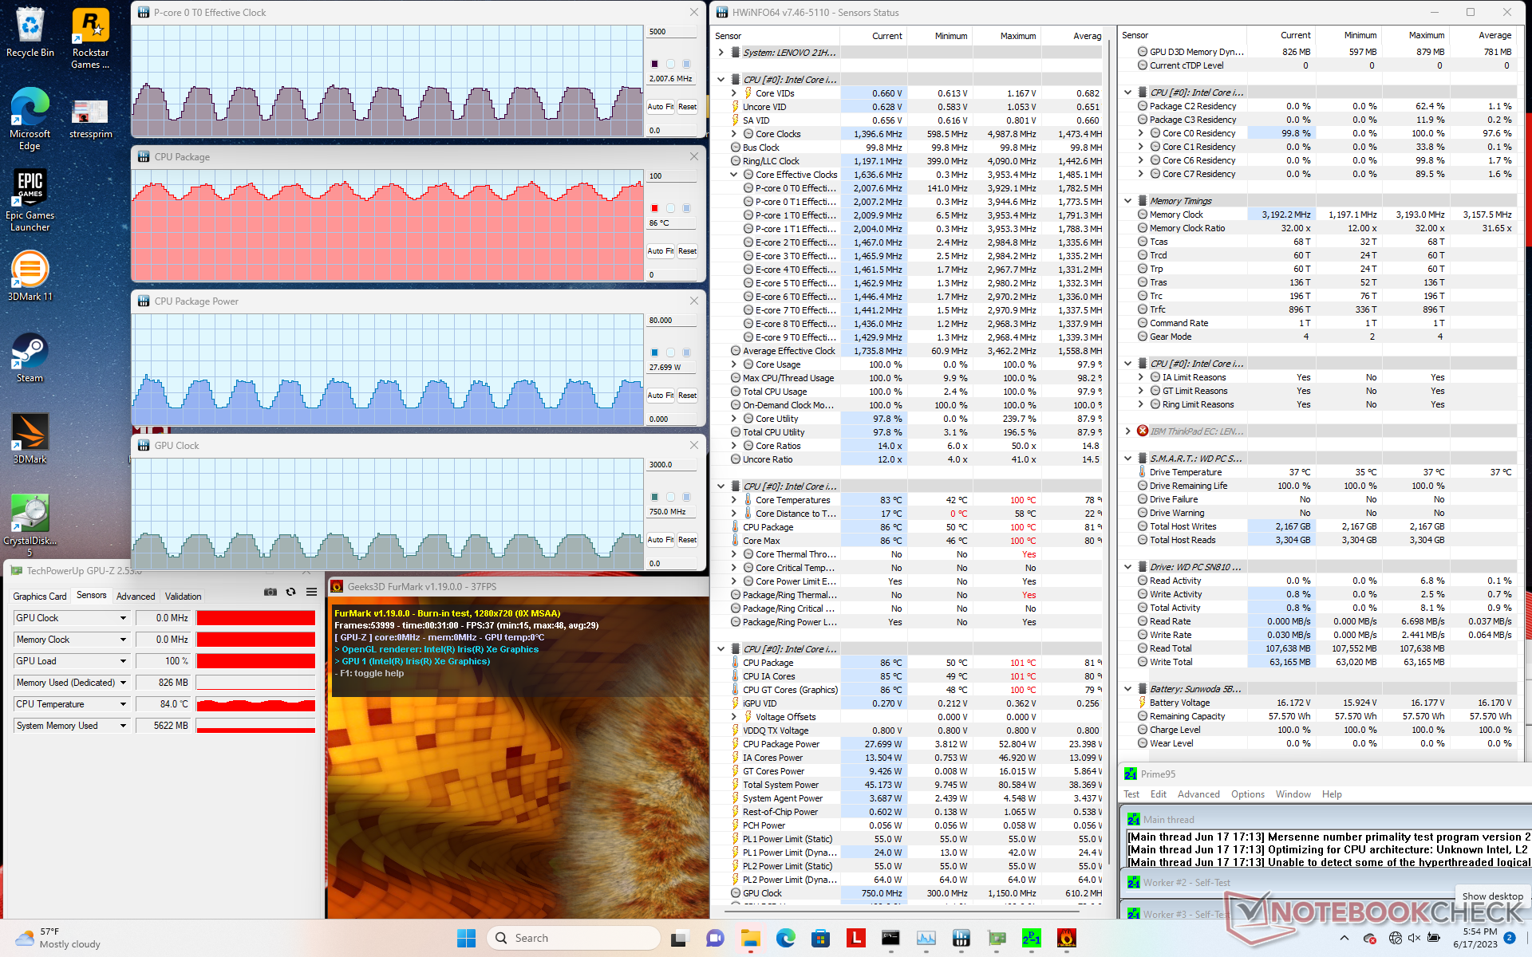
Task: Click the taskbar Search box
Action: 574,938
